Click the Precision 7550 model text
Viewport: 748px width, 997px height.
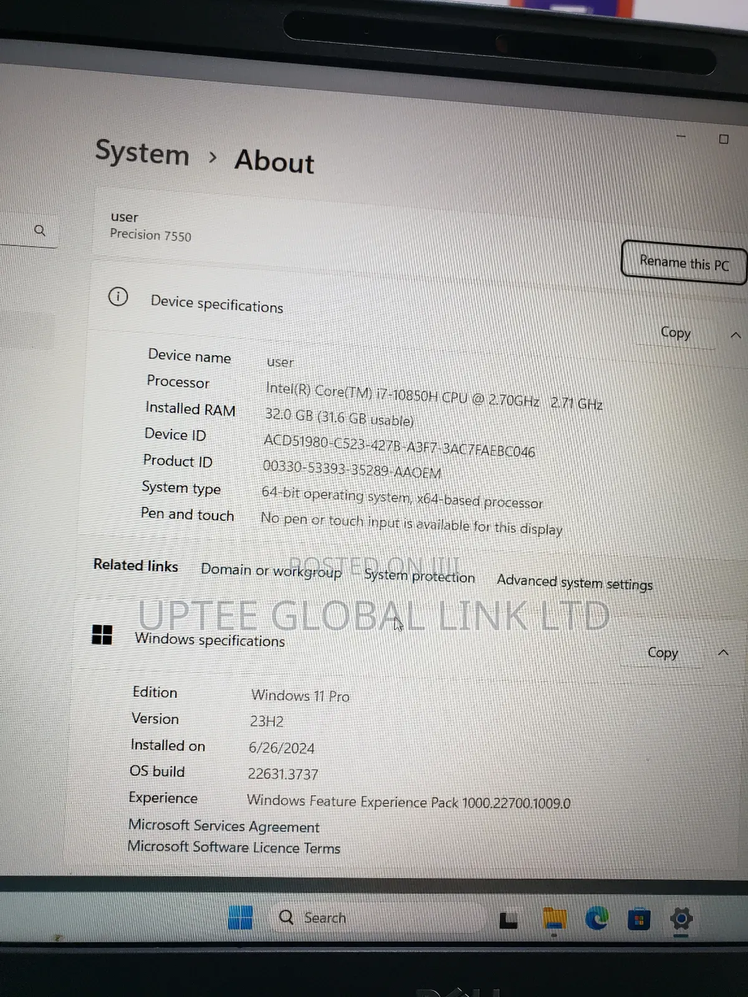[x=150, y=235]
